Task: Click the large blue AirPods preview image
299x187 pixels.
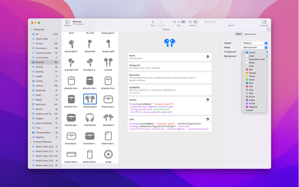Action: [x=170, y=42]
